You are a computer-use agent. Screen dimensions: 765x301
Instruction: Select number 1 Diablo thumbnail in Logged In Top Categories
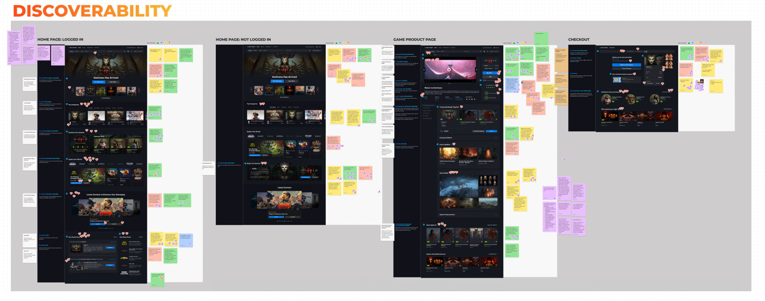click(77, 116)
